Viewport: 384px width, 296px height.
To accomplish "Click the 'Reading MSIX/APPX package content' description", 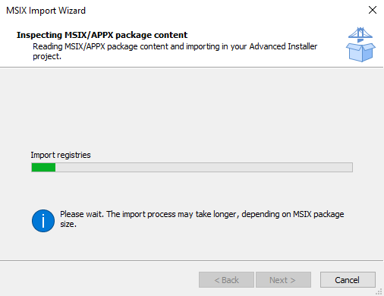I will tap(175, 52).
